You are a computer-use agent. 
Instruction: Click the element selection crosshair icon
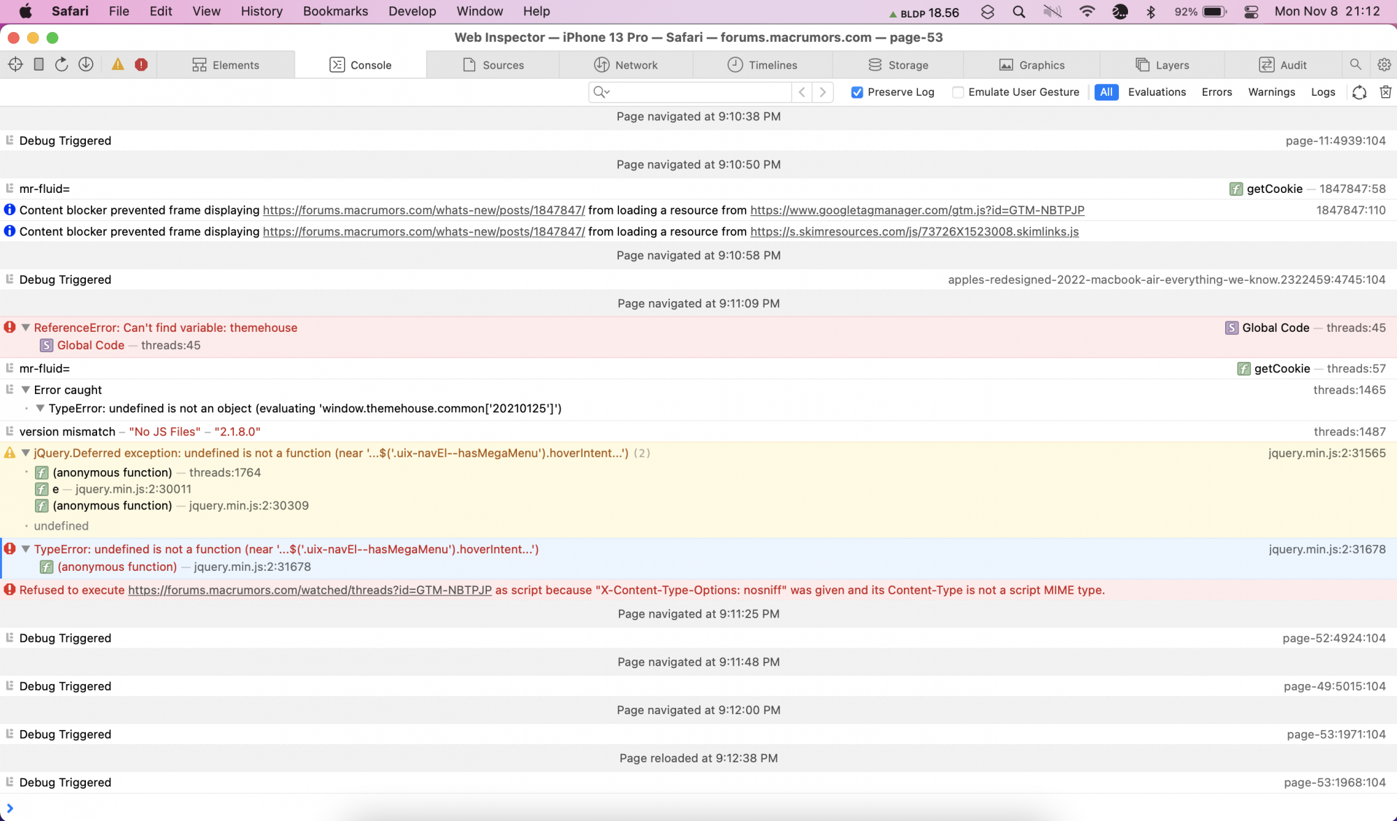click(x=15, y=64)
